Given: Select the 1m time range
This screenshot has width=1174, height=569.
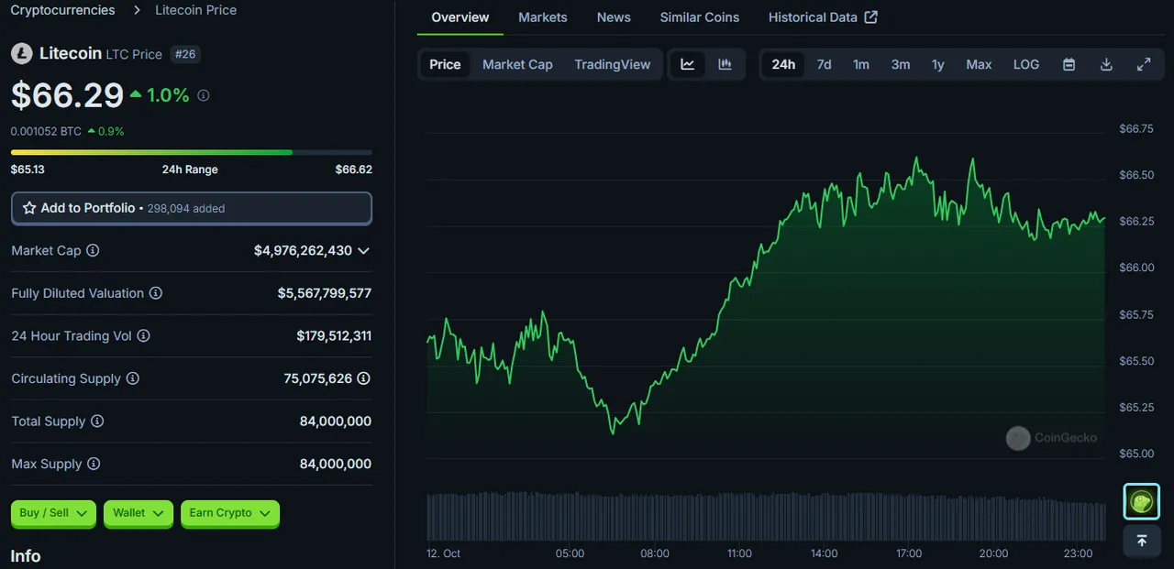Looking at the screenshot, I should [861, 64].
